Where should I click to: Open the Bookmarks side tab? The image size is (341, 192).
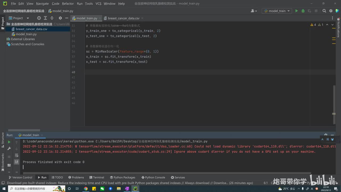3,162
